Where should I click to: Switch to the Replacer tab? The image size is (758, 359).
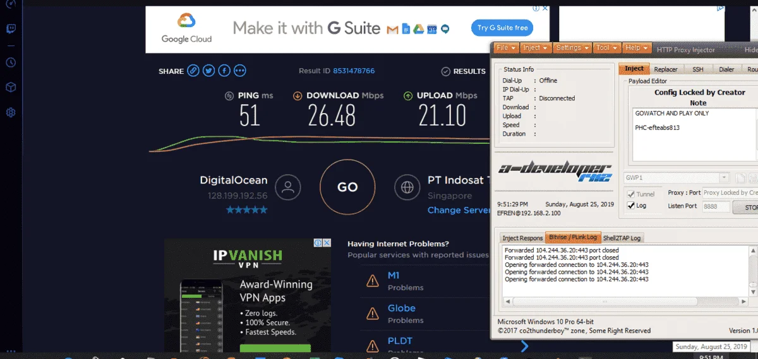coord(666,69)
